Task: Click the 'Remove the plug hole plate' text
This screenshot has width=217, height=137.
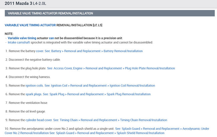Action: click(27, 68)
